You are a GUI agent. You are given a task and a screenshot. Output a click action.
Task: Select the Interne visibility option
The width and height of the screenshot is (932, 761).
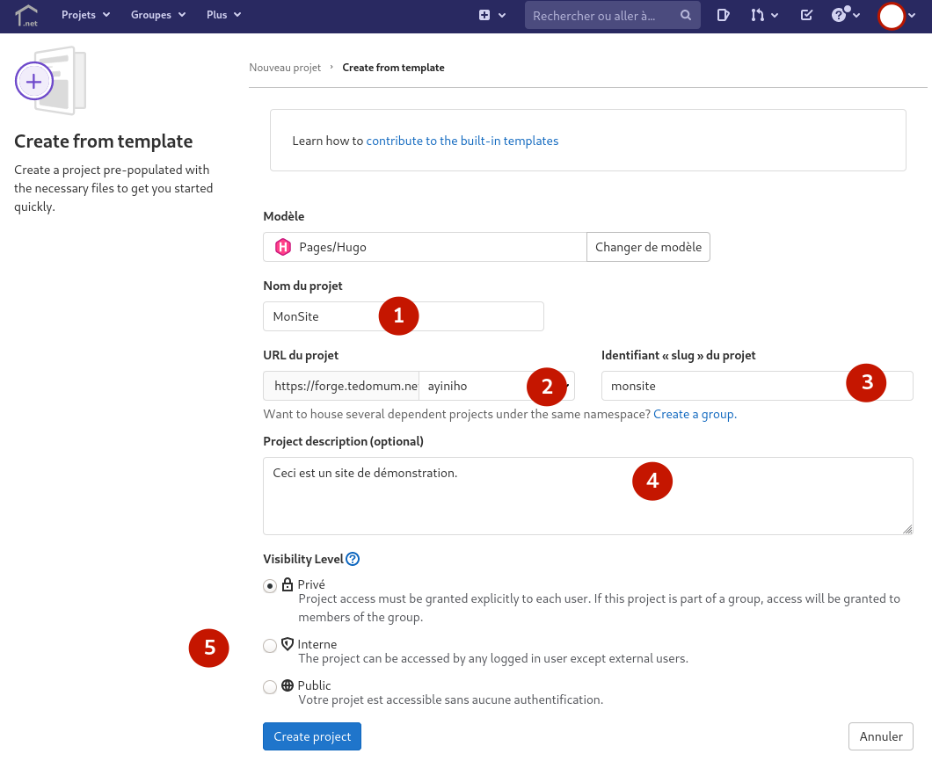pos(270,646)
